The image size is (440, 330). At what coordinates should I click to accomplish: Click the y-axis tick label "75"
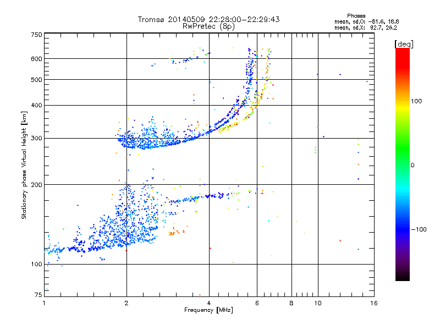[x=38, y=295]
